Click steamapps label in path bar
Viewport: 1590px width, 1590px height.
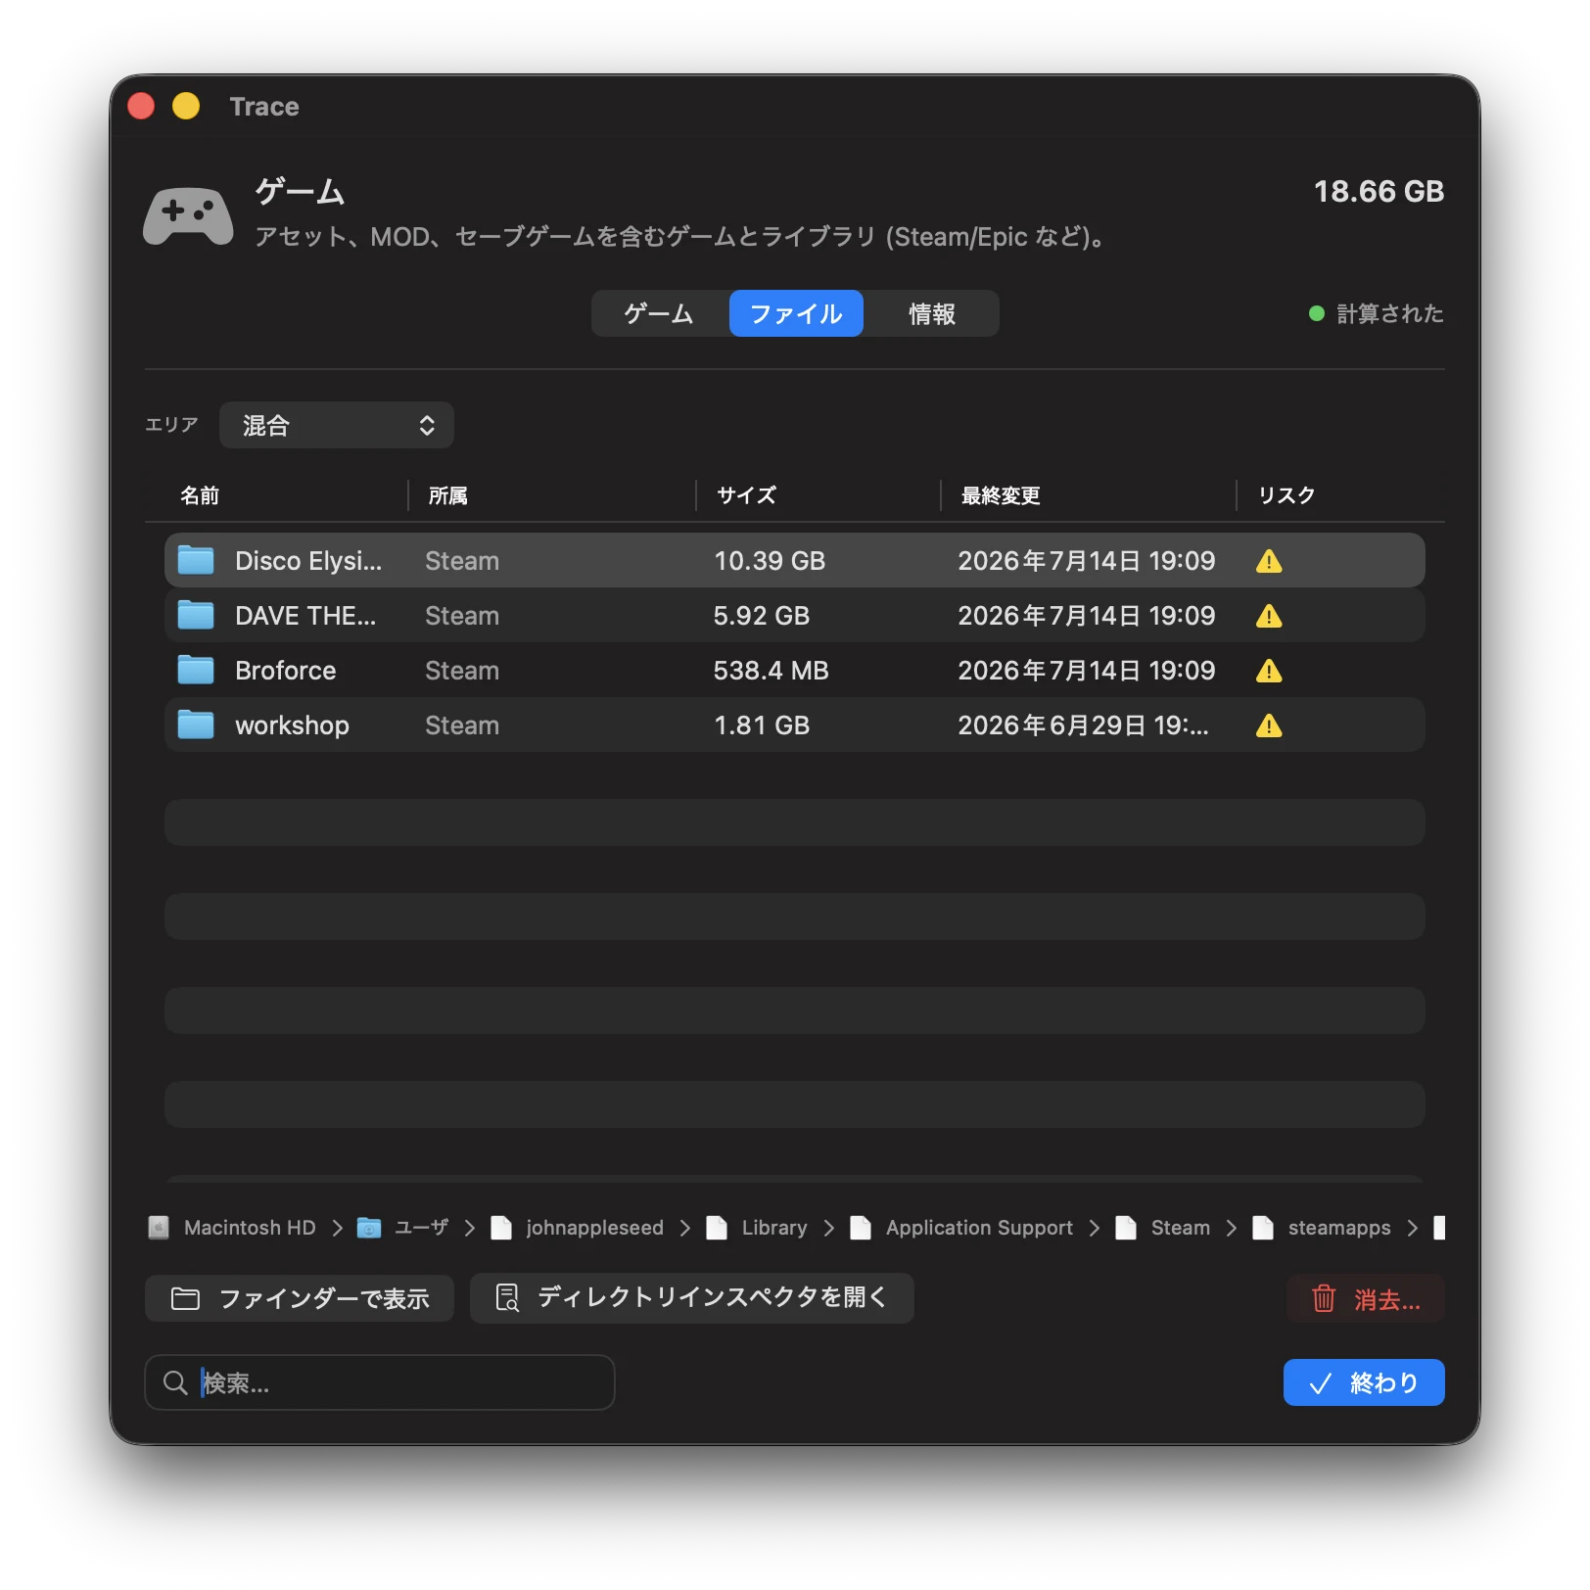[x=1339, y=1228]
